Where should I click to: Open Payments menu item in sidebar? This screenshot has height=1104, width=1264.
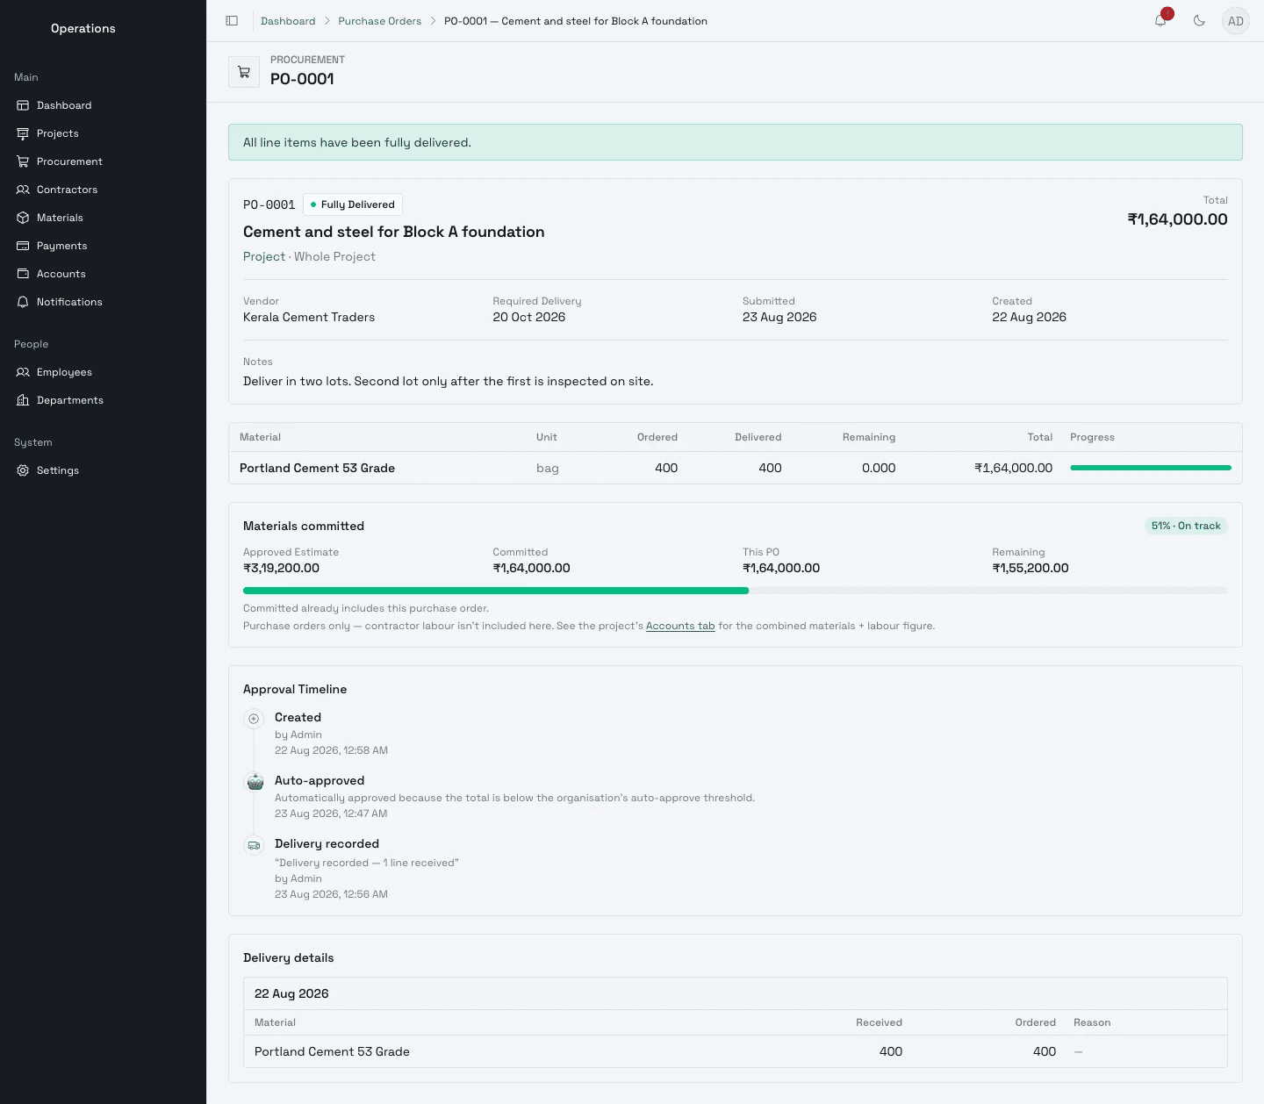103,246
